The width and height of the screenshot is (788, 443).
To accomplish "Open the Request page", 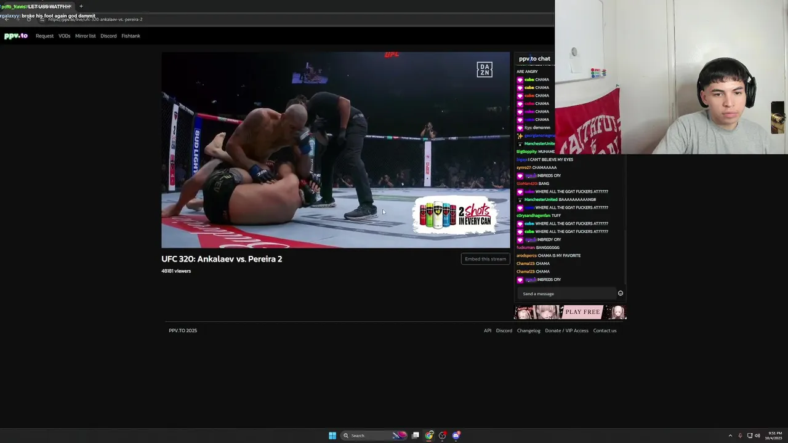I will (x=44, y=36).
